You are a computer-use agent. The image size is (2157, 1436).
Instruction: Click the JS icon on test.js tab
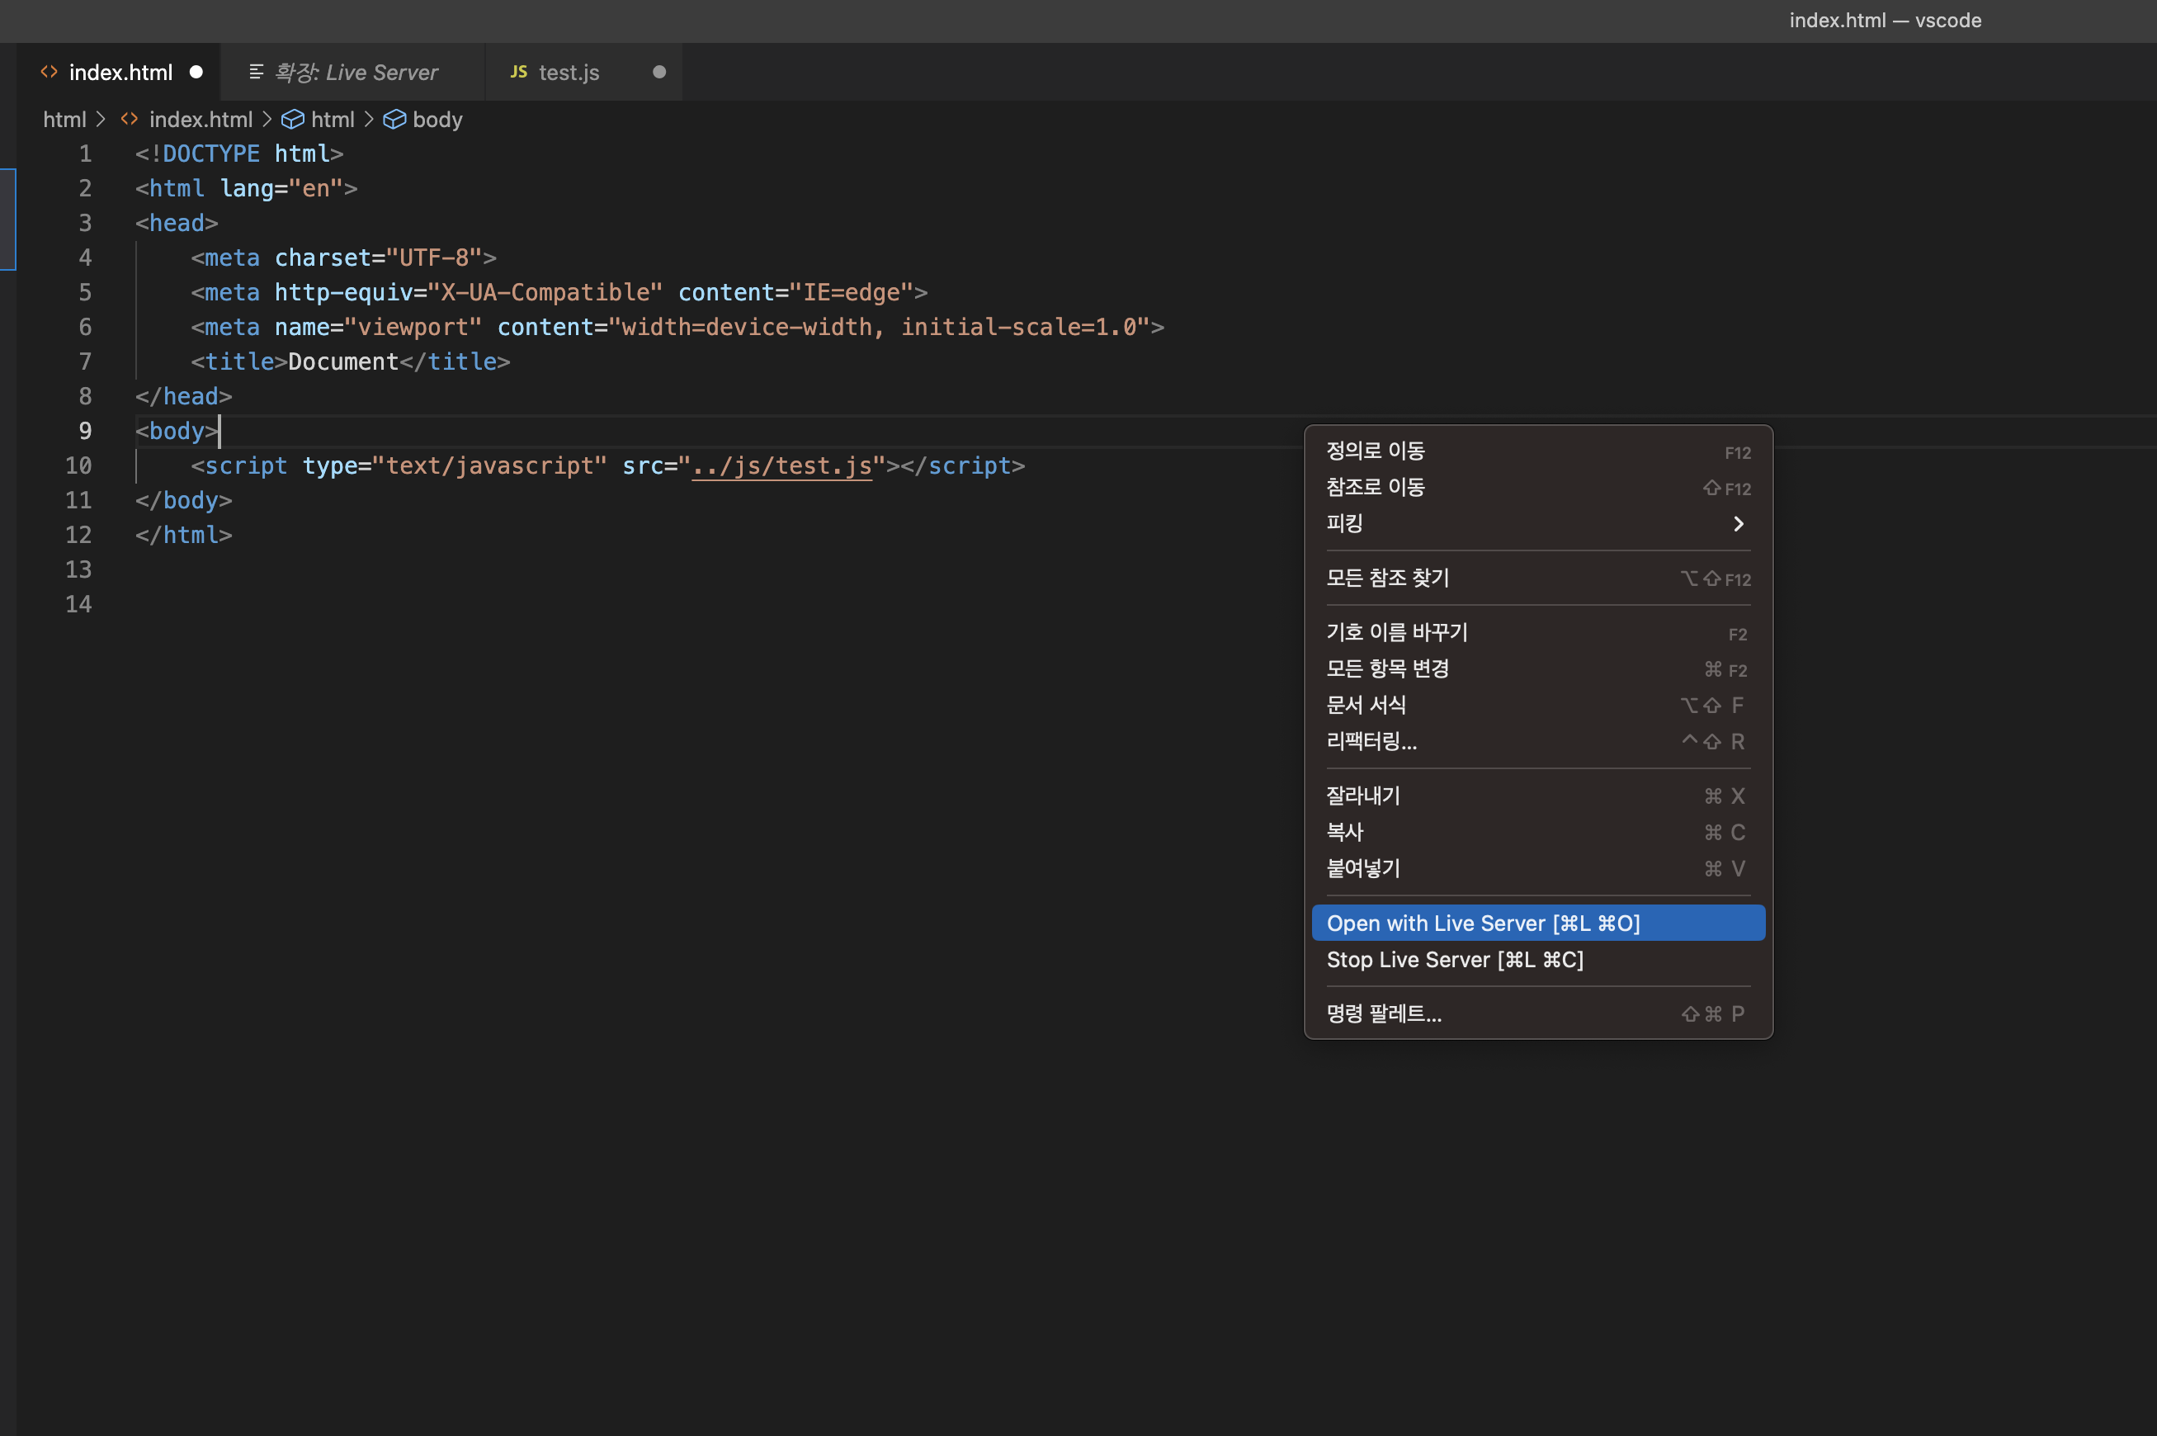coord(518,72)
